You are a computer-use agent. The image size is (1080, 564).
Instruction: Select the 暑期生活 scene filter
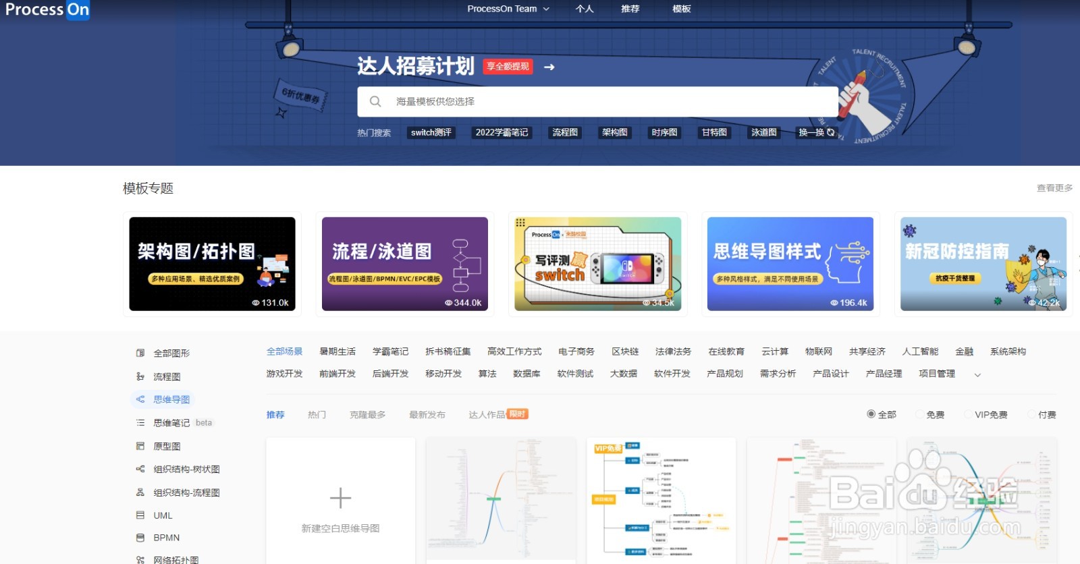coord(337,351)
